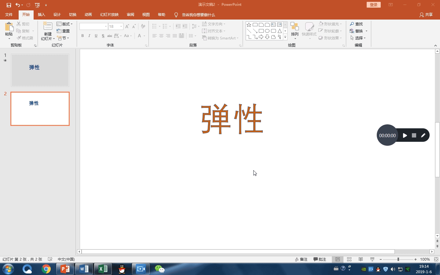The width and height of the screenshot is (440, 275).
Task: Select the star shape in shapes gallery
Action: [x=249, y=25]
